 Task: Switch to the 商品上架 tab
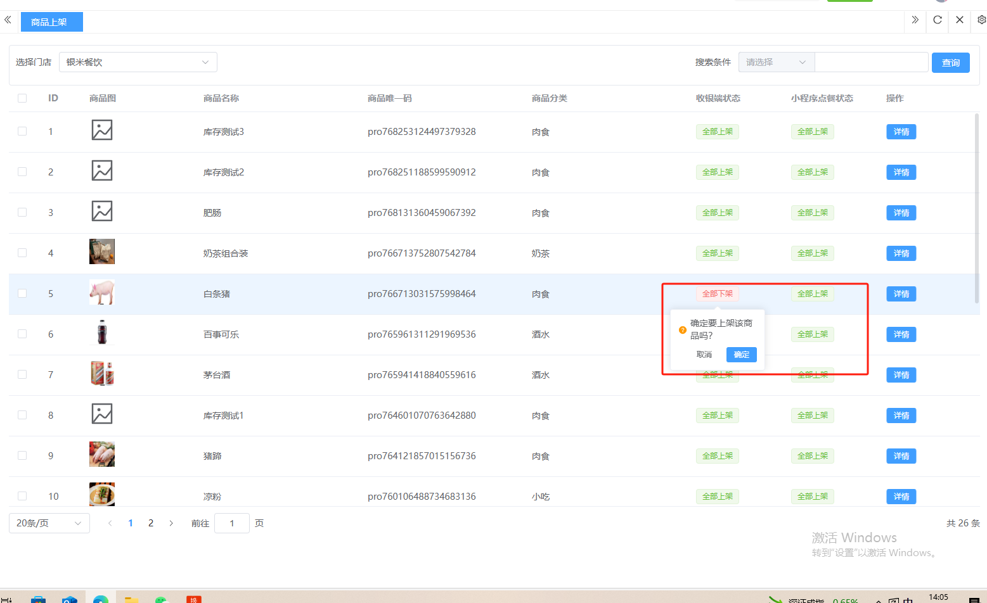pos(49,22)
